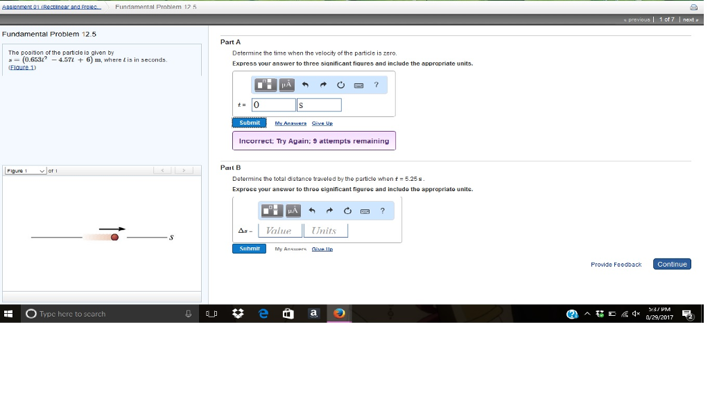Click the next figure chevron arrow

[x=184, y=170]
